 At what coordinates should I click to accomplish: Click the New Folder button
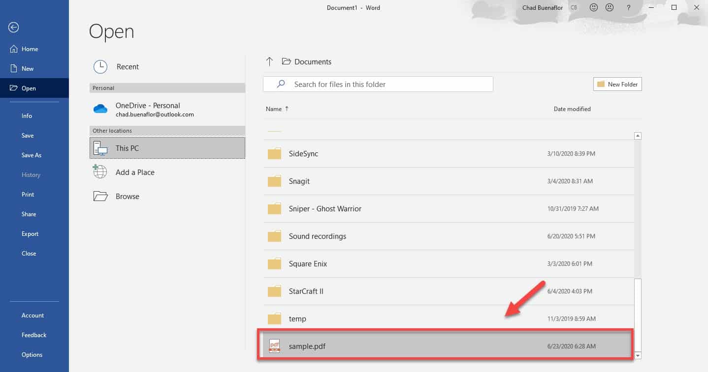[x=617, y=84]
